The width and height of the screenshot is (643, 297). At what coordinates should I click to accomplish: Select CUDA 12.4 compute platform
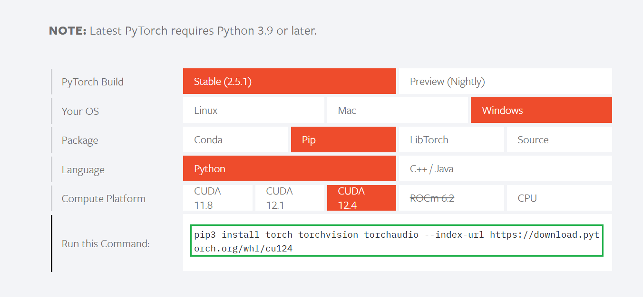(361, 198)
